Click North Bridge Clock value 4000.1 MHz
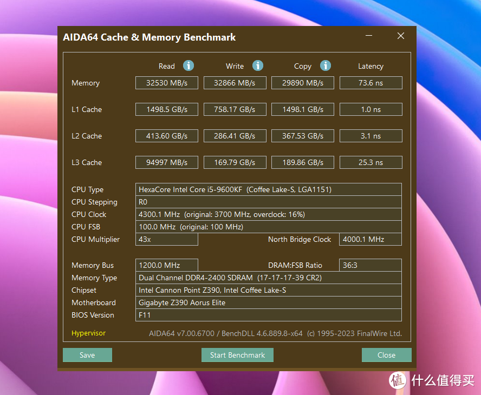Screen dimensions: 481x395 (370, 239)
